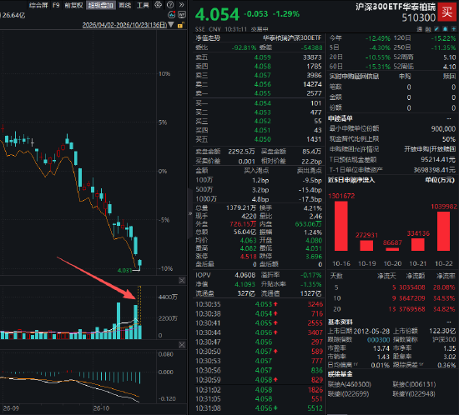This screenshot has width=459, height=415.
Task: Click the monitor screen icon below the toolbar
Action: 182,15
